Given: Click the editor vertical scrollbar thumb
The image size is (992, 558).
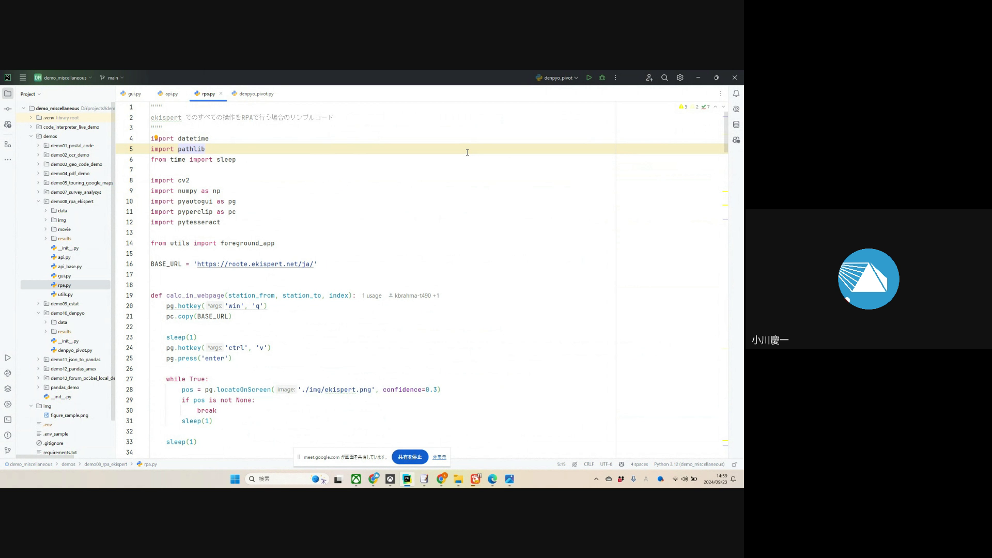Looking at the screenshot, I should coord(726,132).
